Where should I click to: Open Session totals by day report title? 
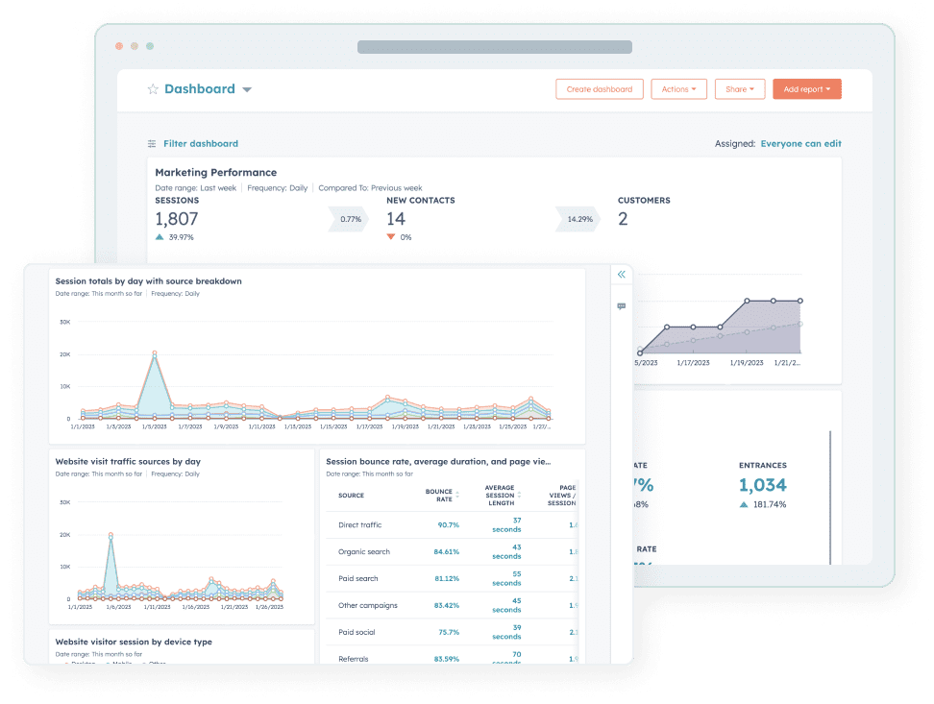148,281
